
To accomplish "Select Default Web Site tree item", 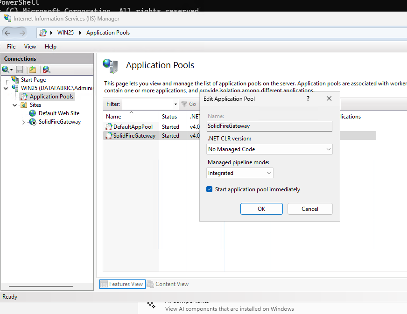I will click(x=59, y=113).
